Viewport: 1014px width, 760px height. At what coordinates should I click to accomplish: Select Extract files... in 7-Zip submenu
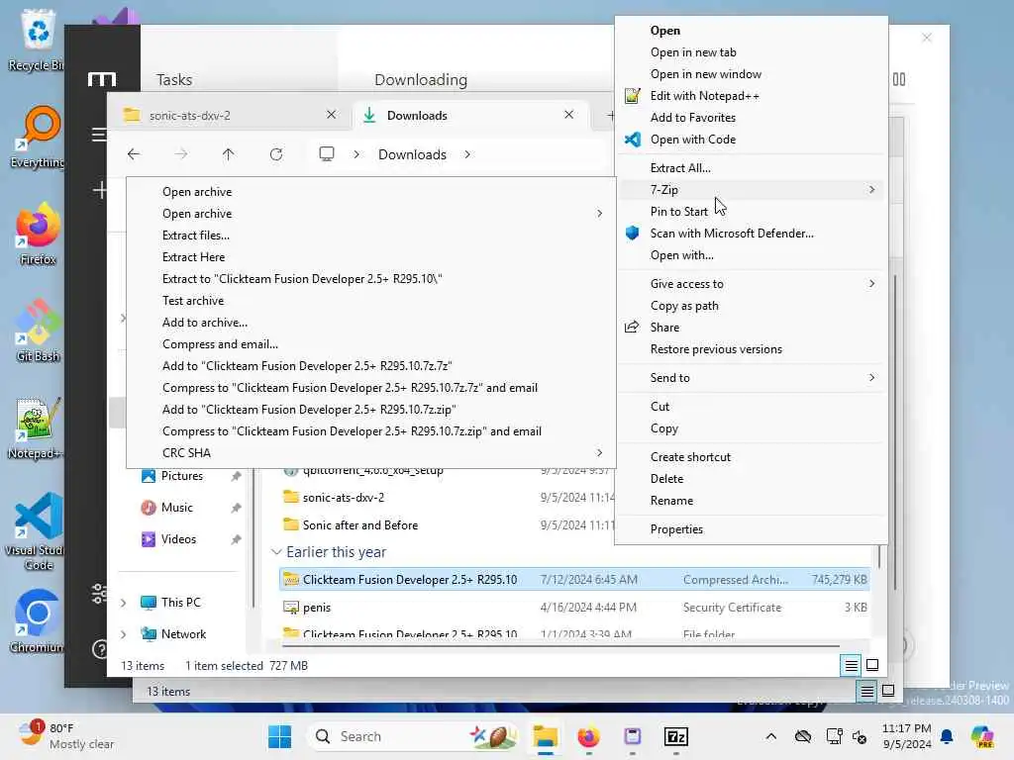tap(370, 236)
